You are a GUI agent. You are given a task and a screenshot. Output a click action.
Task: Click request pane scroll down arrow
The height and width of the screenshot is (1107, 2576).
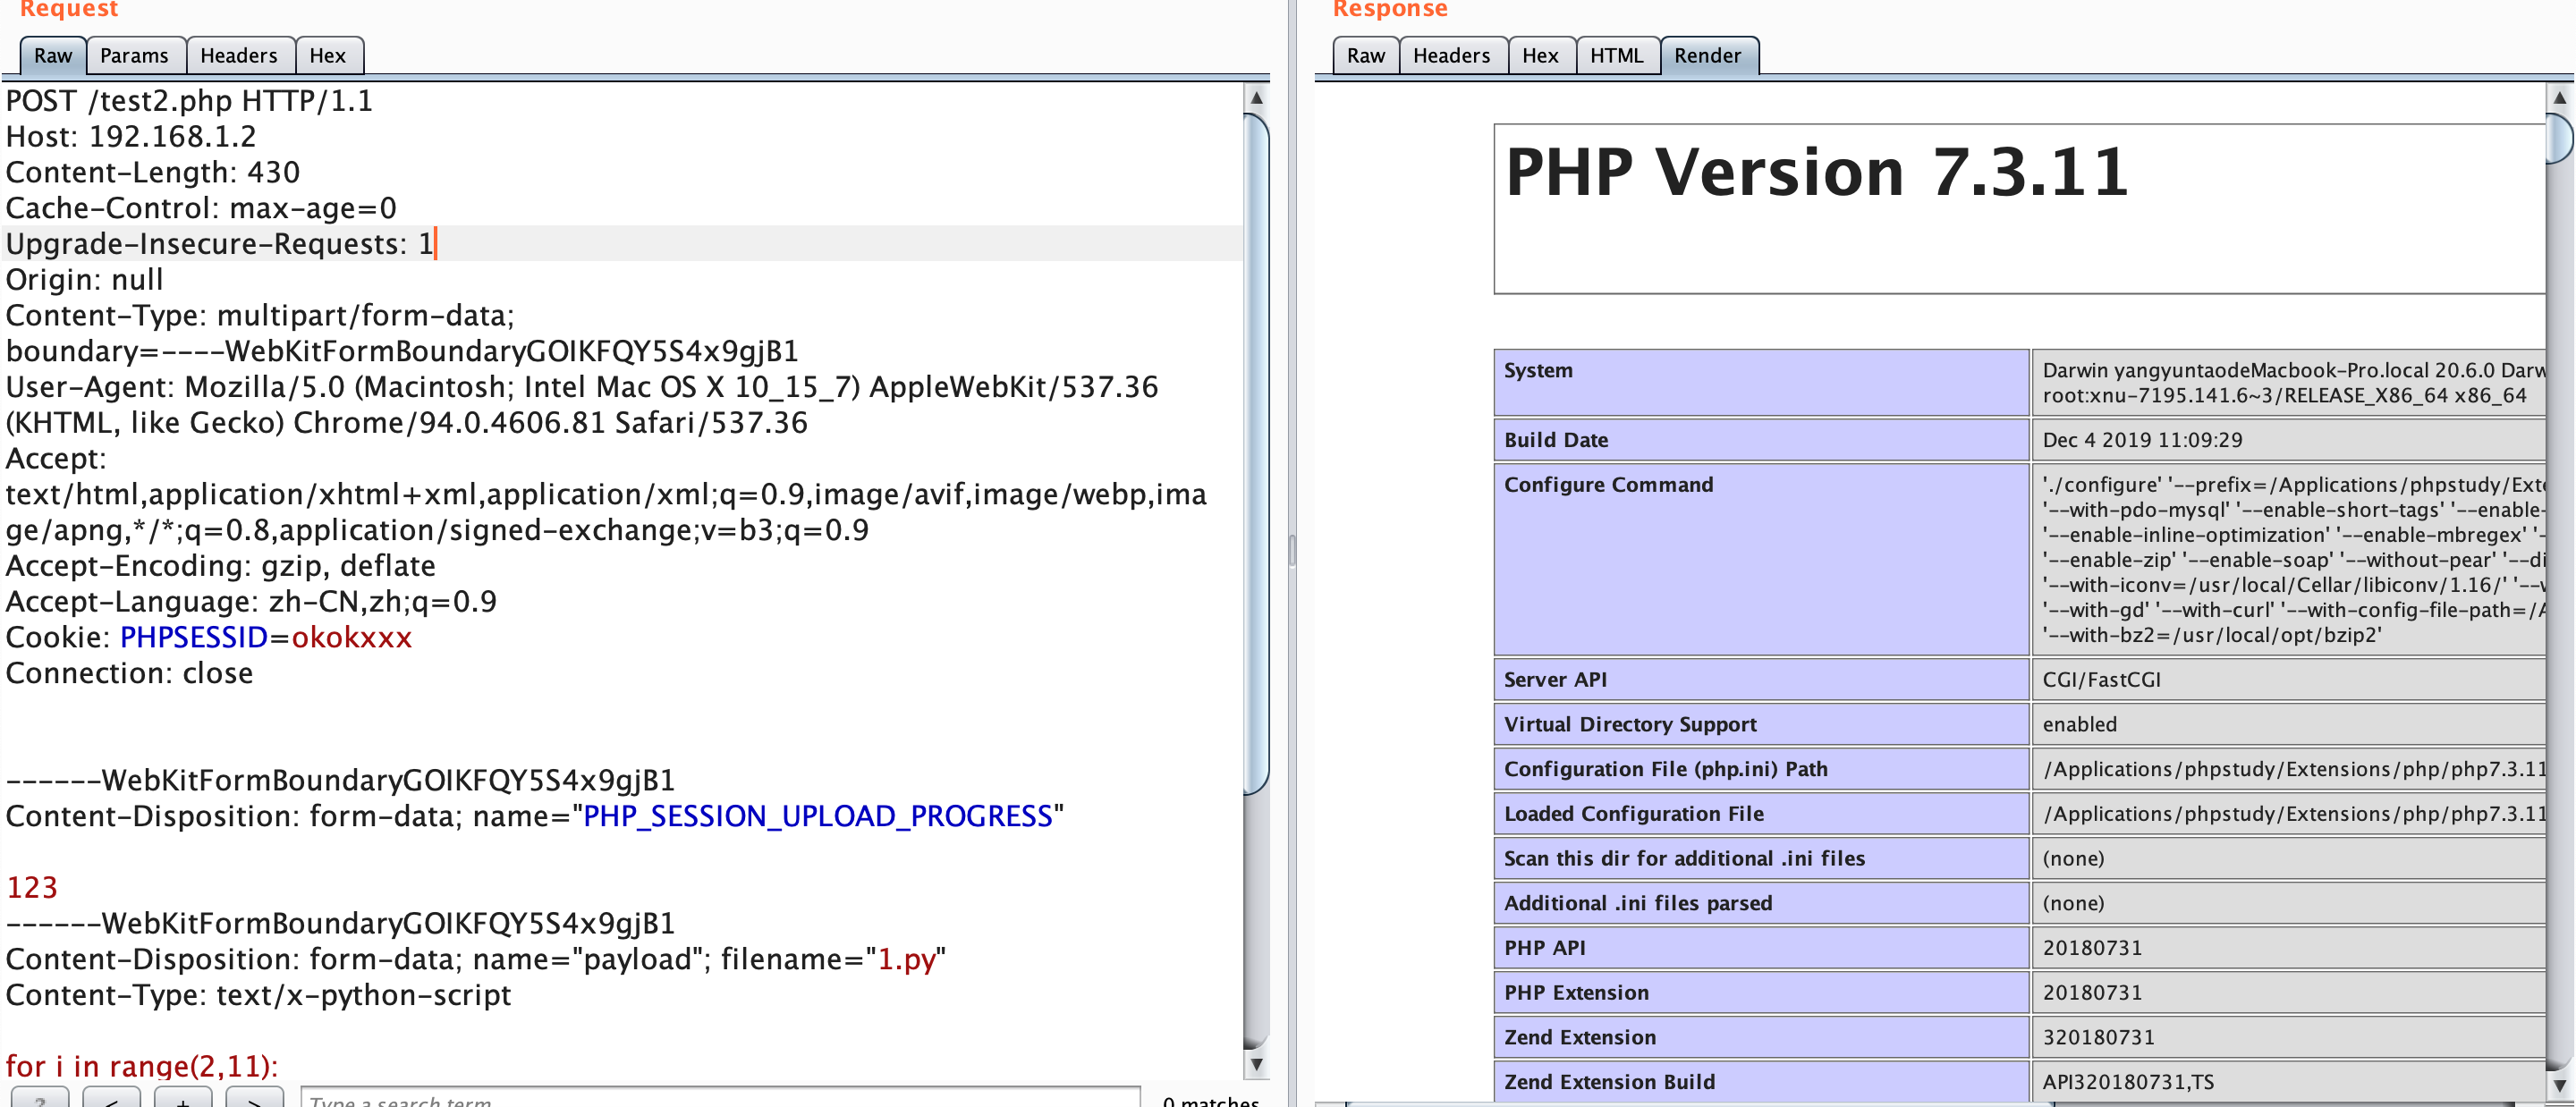tap(1256, 1065)
